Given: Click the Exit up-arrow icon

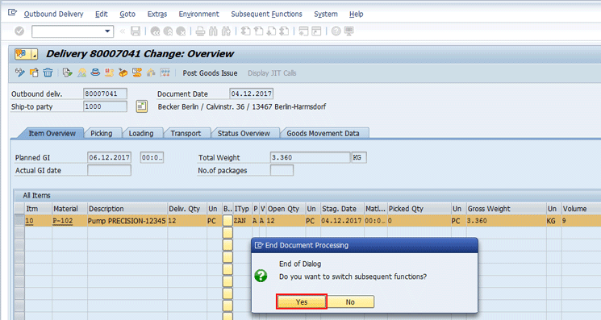Looking at the screenshot, I should 168,31.
